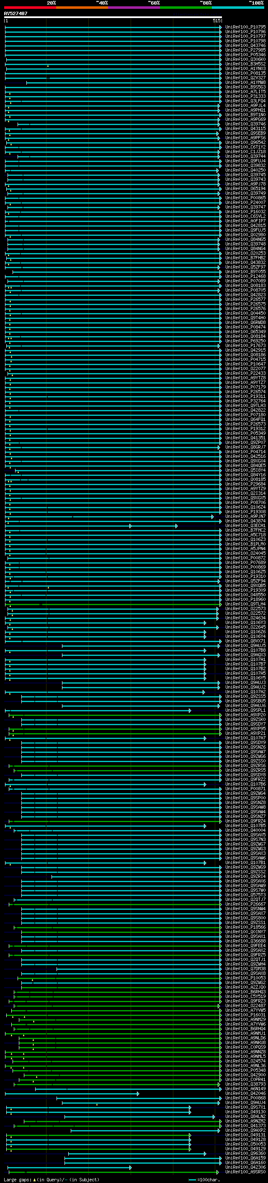The width and height of the screenshot is (268, 1183).
Task: Click label UniRef100_A6N149
Action: [245, 1089]
